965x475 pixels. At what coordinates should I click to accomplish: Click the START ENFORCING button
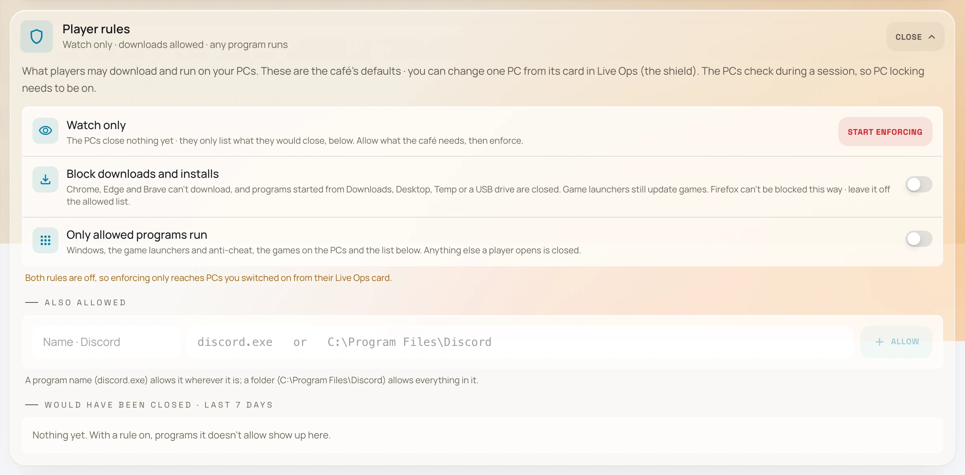885,132
